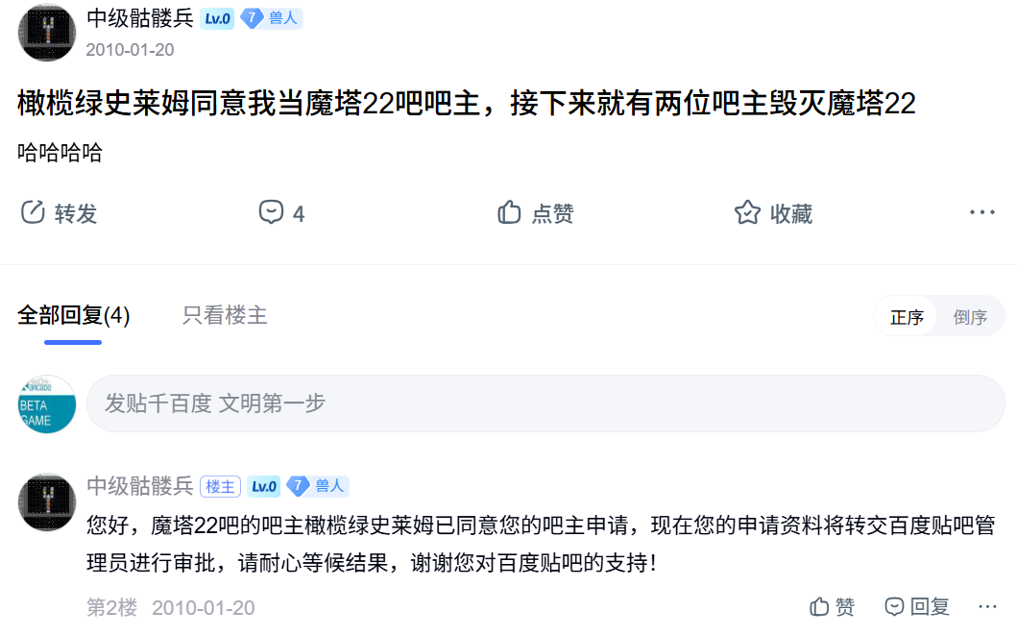This screenshot has height=635, width=1017.
Task: Open comments via the speech bubble icon
Action: tap(271, 213)
